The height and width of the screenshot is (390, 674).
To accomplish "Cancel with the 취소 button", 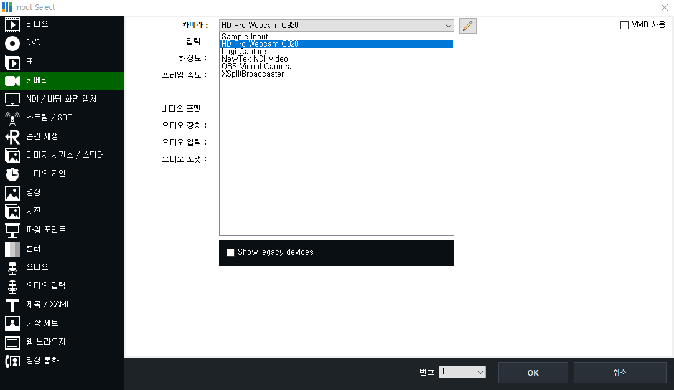I will [620, 373].
